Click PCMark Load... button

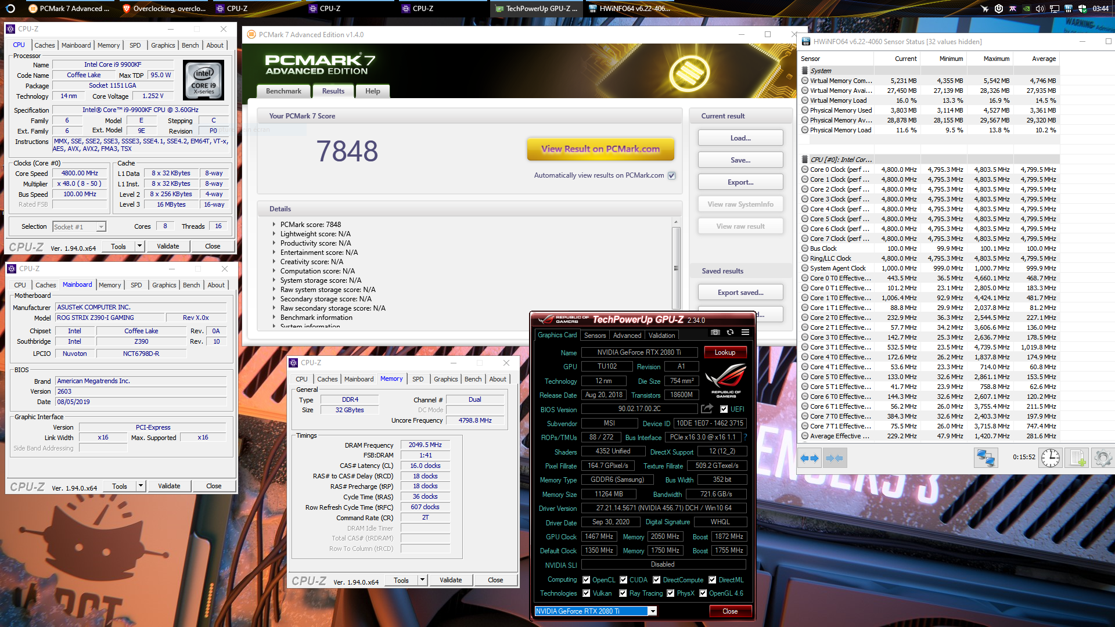point(740,138)
